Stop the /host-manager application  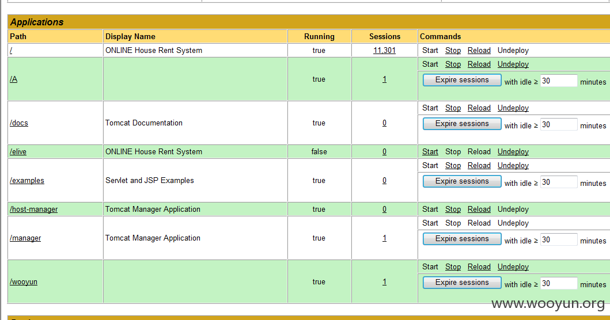pos(453,209)
